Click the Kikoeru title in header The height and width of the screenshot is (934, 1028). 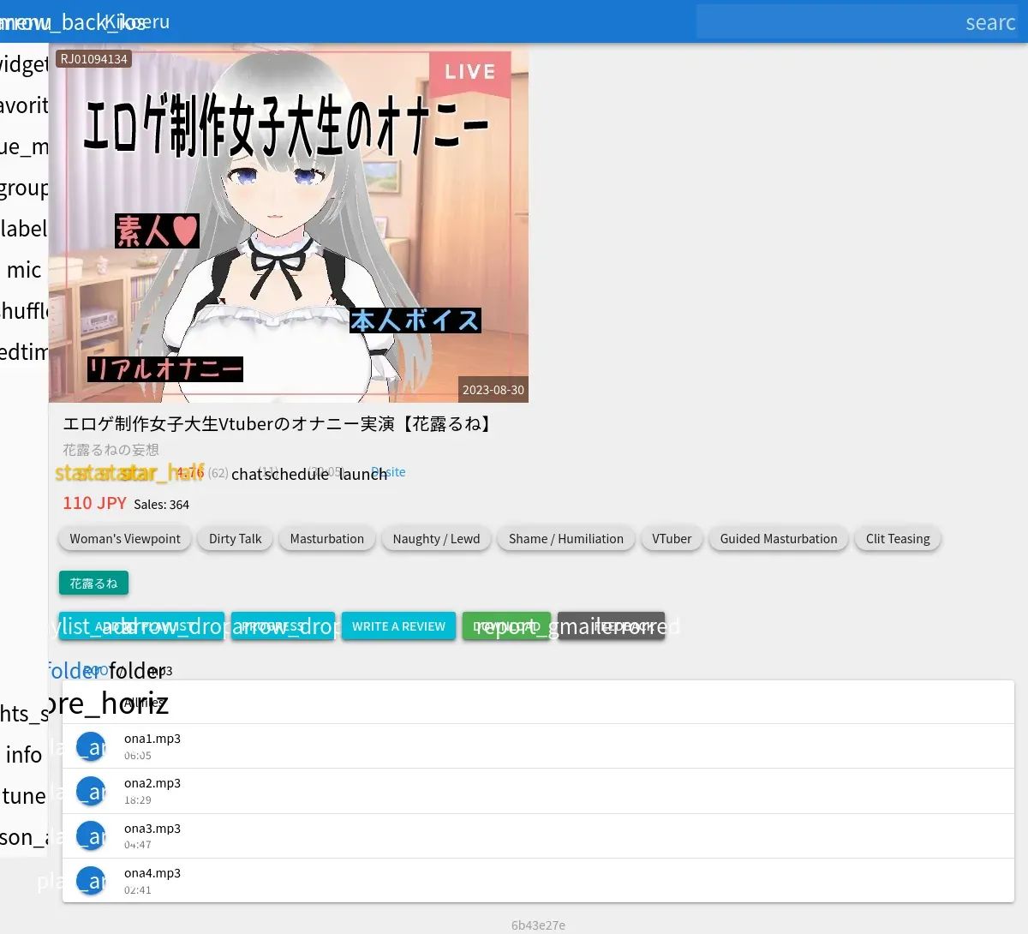[x=137, y=22]
